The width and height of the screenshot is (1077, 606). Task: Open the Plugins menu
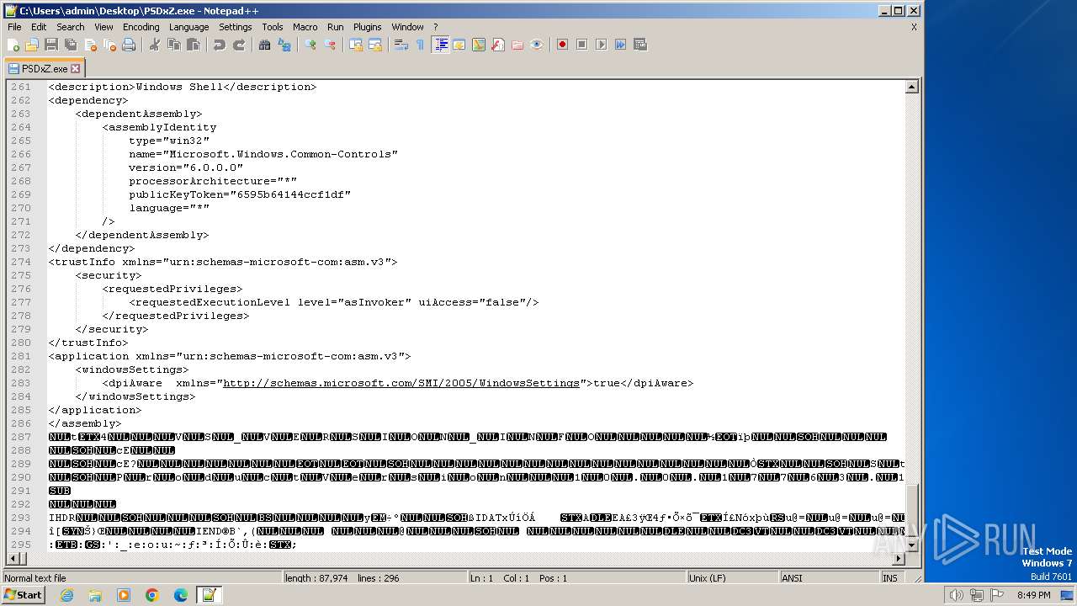(368, 27)
